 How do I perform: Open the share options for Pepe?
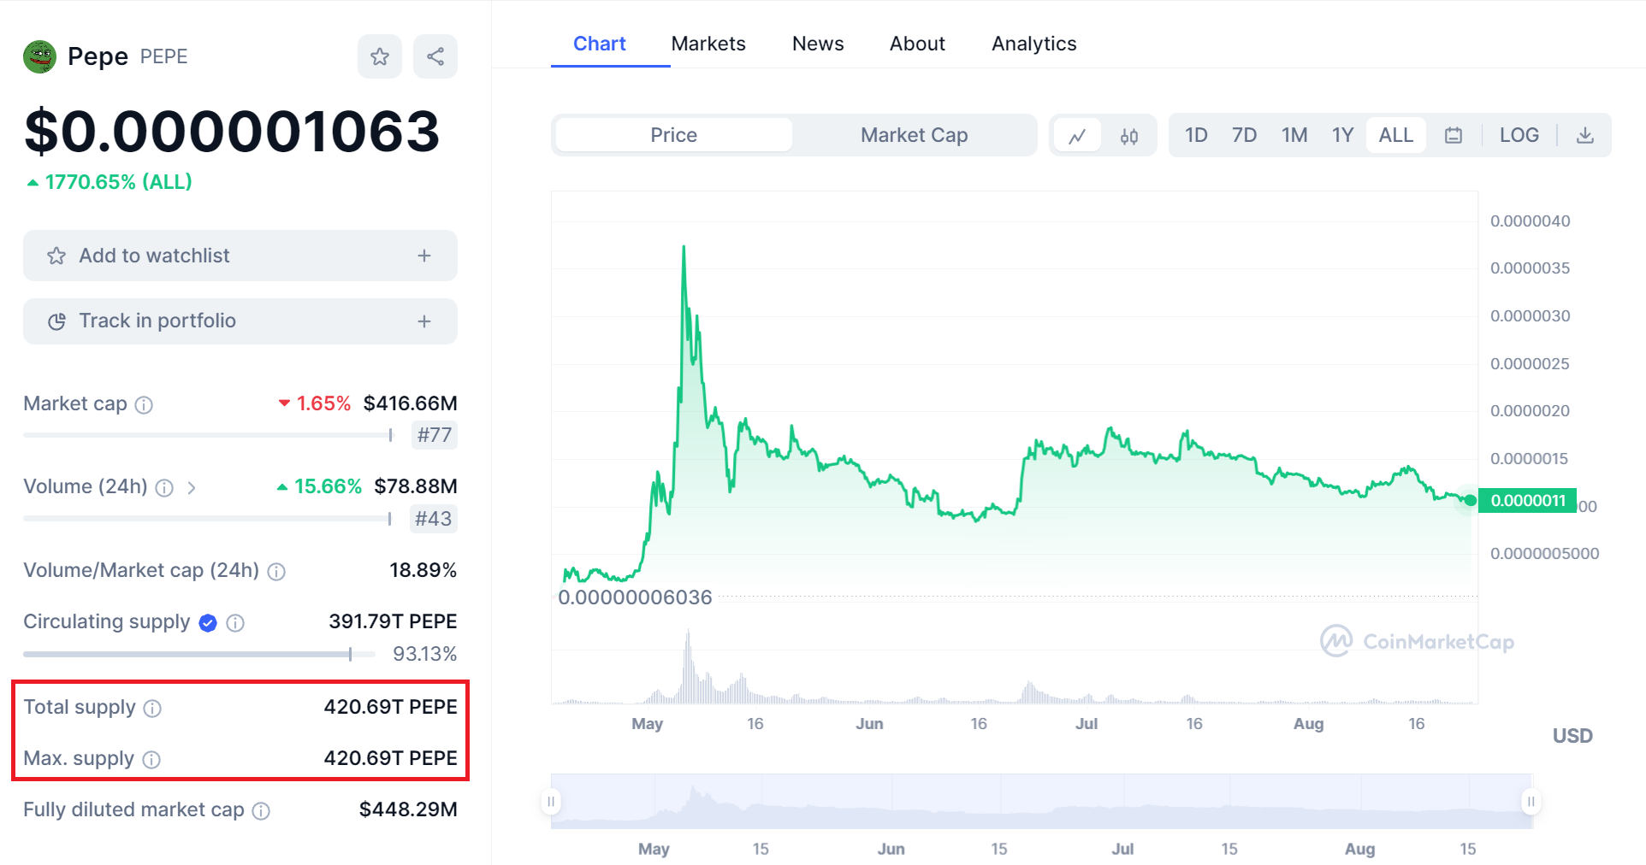[435, 56]
